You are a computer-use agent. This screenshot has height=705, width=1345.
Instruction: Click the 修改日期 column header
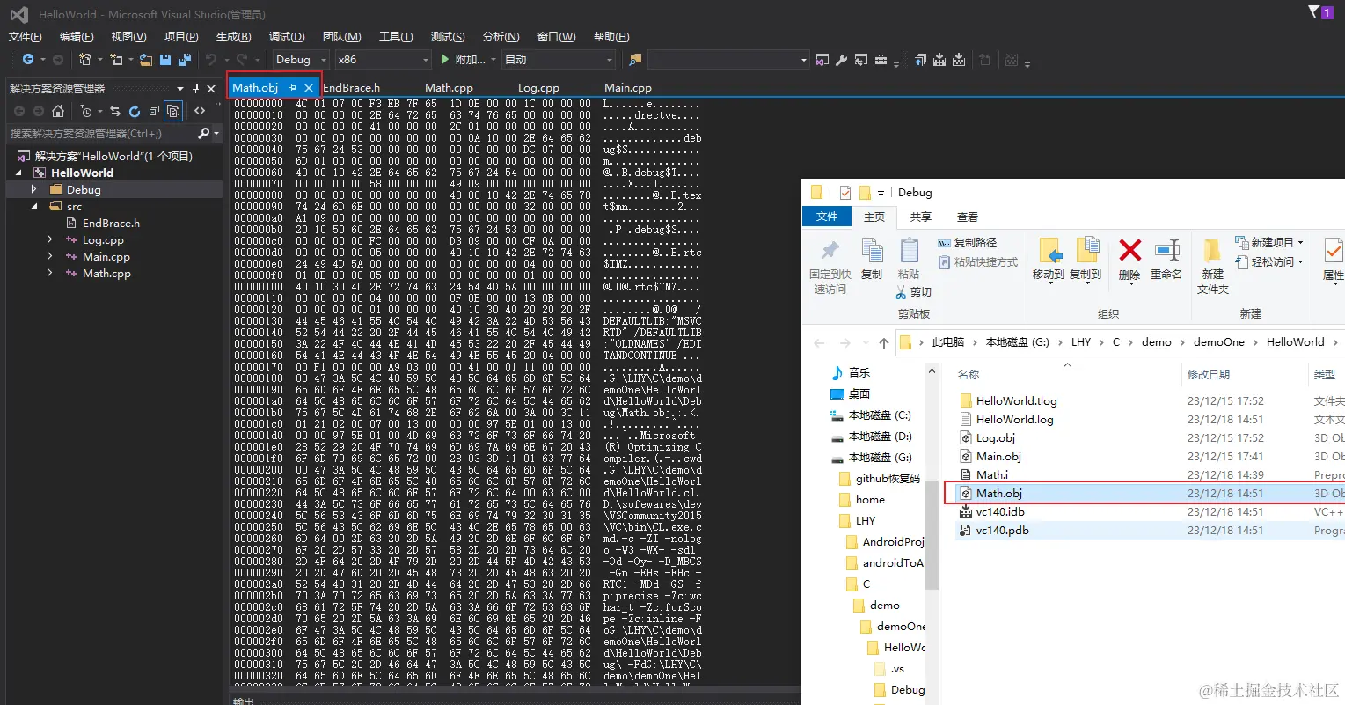tap(1209, 374)
